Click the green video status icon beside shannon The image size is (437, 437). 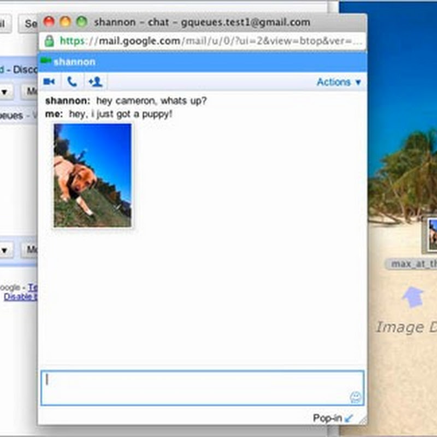click(46, 61)
